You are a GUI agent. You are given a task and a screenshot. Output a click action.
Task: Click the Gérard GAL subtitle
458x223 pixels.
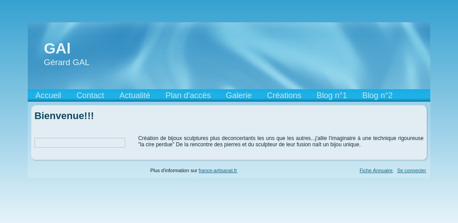tap(67, 62)
